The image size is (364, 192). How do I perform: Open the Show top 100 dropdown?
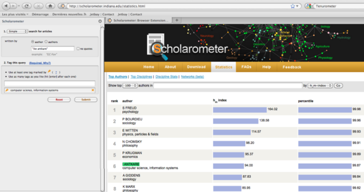130,85
